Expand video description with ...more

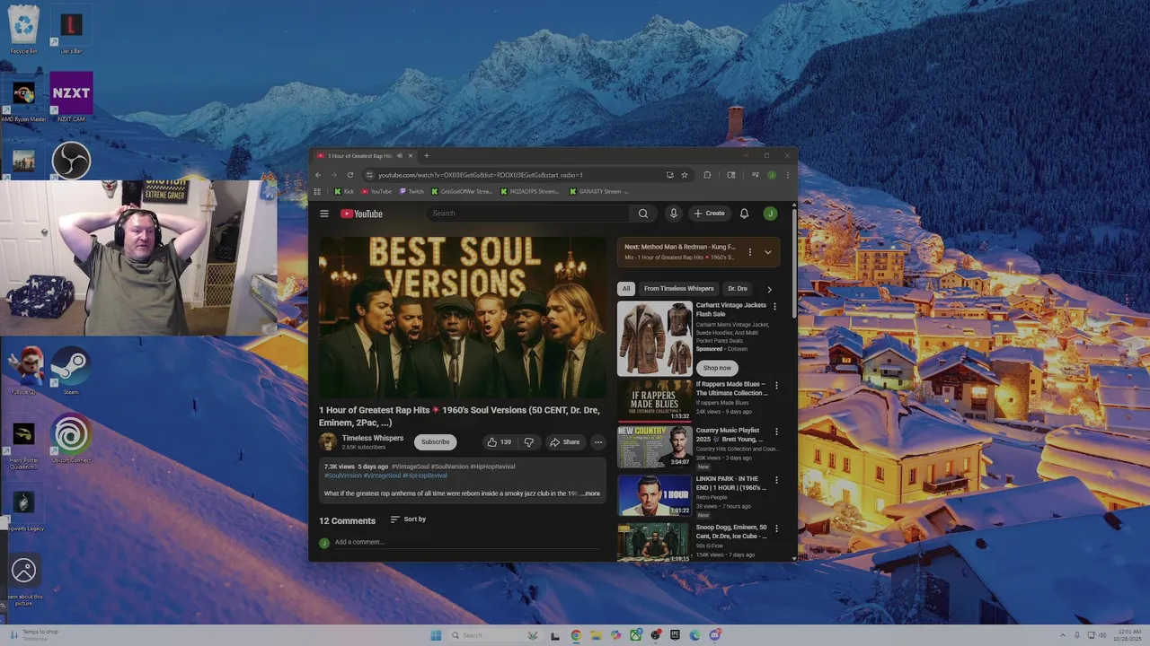point(590,493)
